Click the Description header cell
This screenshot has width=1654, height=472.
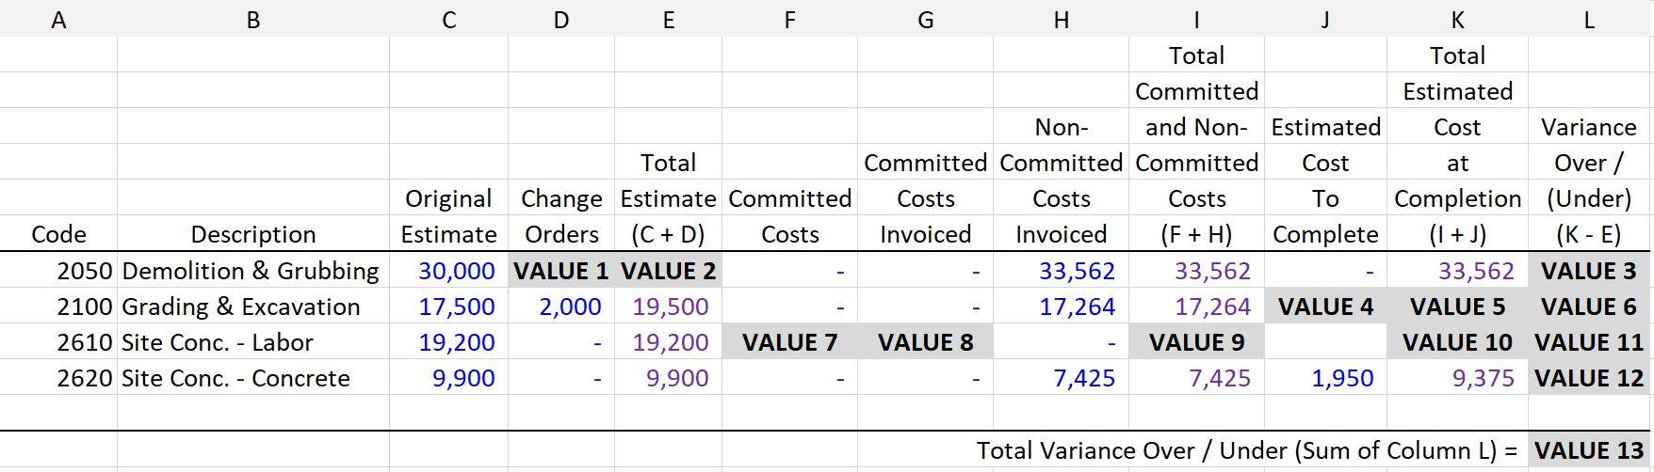[x=252, y=234]
